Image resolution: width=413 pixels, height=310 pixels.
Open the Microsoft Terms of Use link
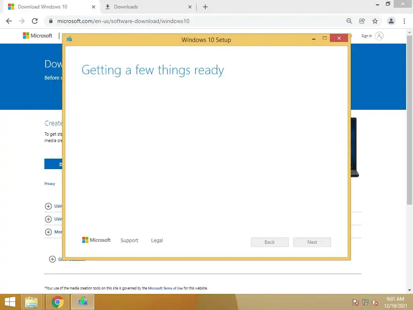click(x=165, y=288)
